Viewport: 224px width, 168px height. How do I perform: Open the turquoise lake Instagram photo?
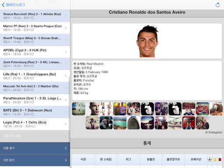point(120,123)
